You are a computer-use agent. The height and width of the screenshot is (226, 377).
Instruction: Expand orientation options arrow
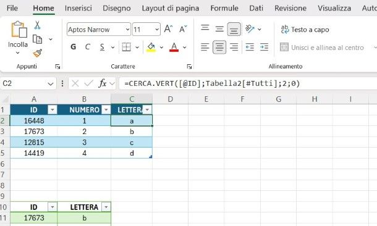pos(259,29)
